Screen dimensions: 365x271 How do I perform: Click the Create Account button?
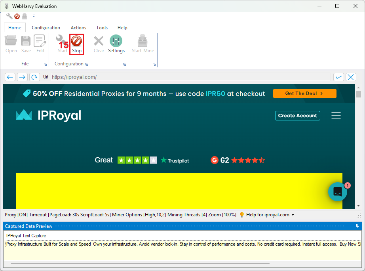[297, 116]
